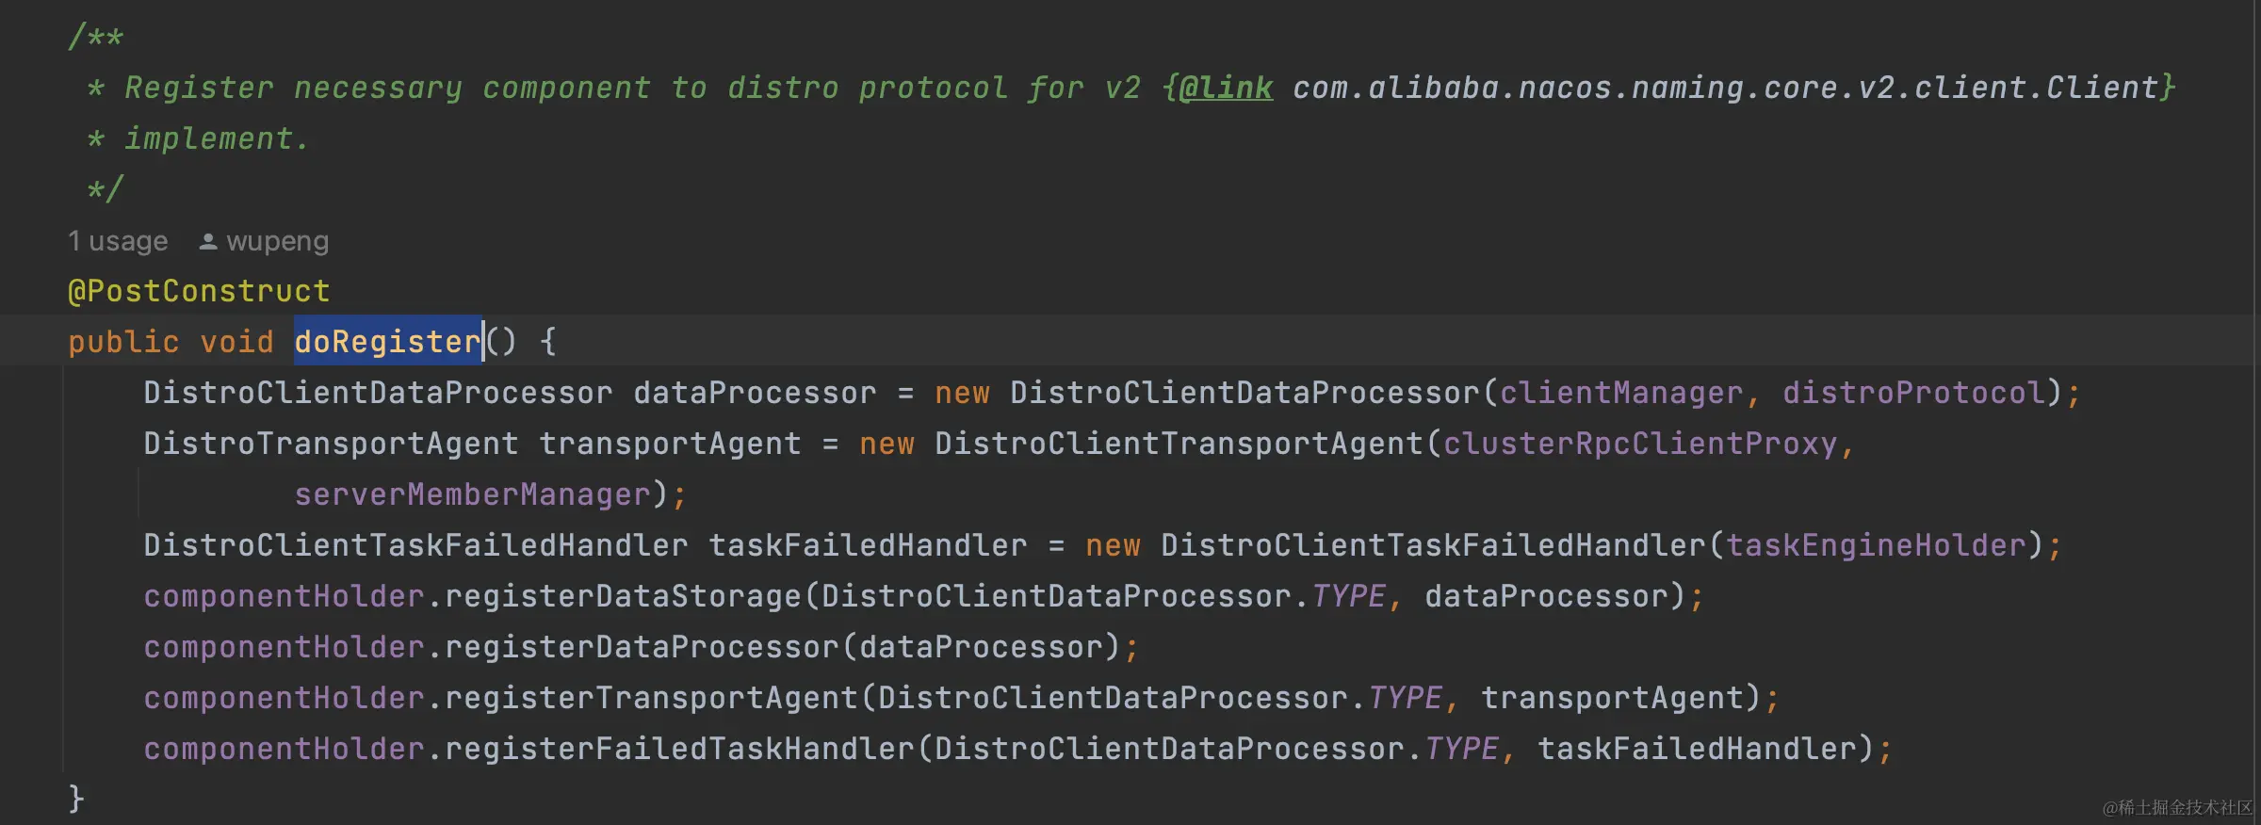Click the clientManager constructor argument

pos(1621,393)
